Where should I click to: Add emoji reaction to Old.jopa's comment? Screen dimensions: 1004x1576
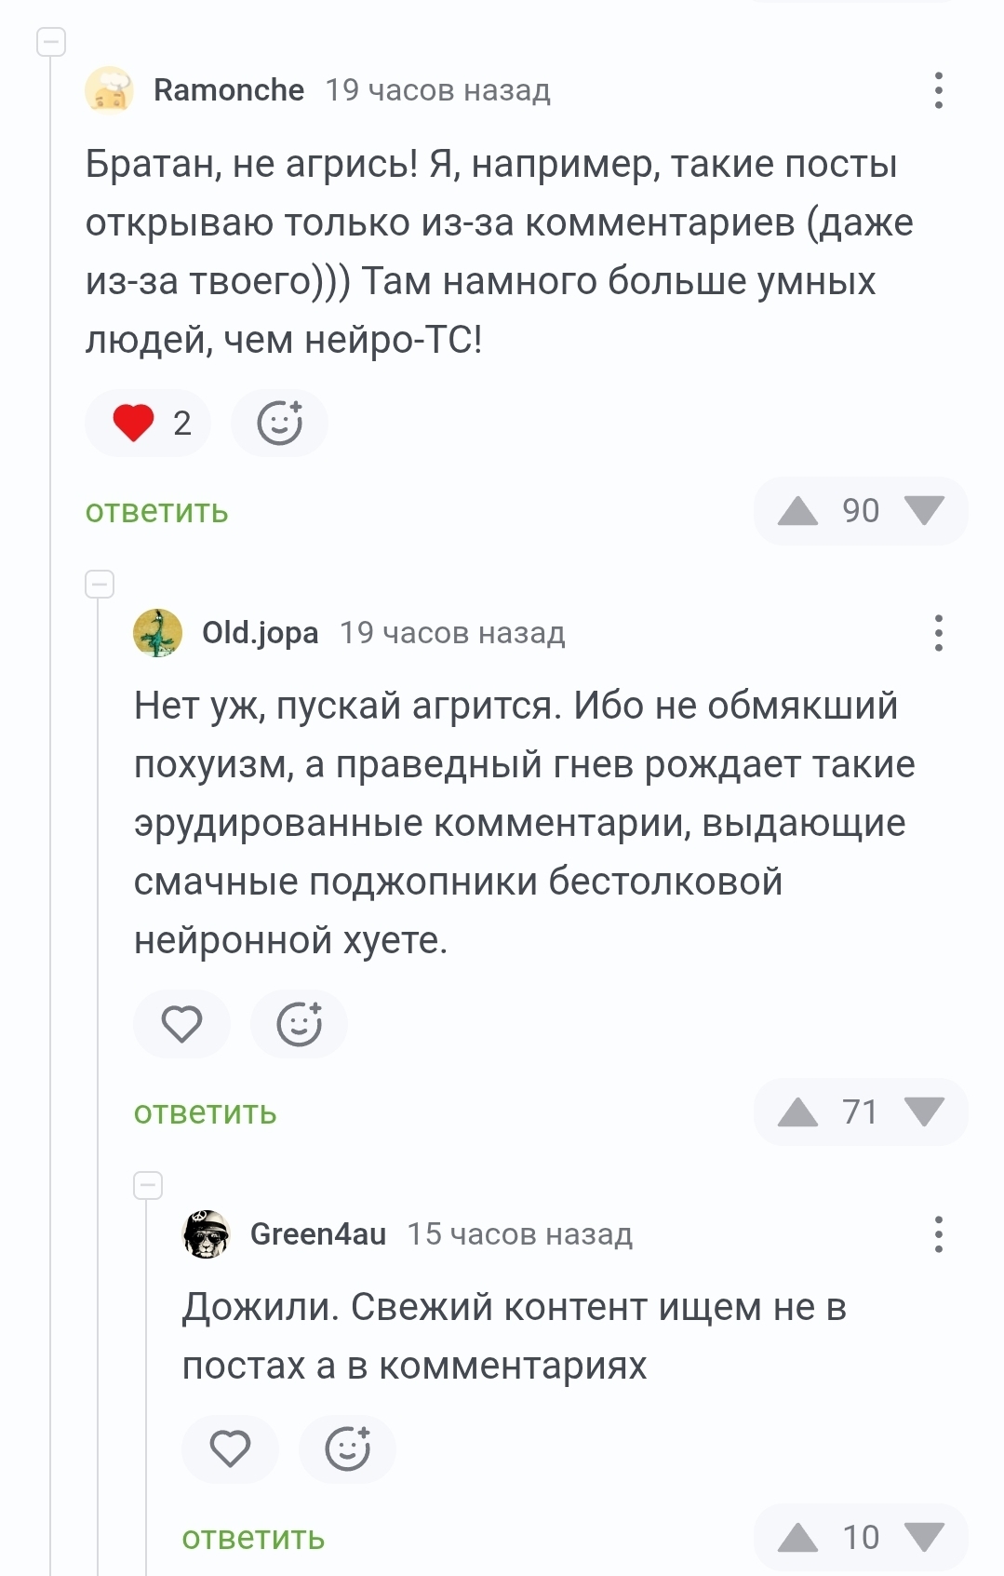coord(299,1025)
